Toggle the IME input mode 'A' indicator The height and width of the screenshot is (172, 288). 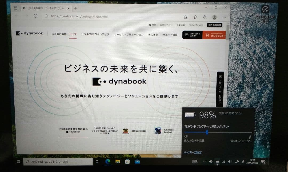pos(243,162)
